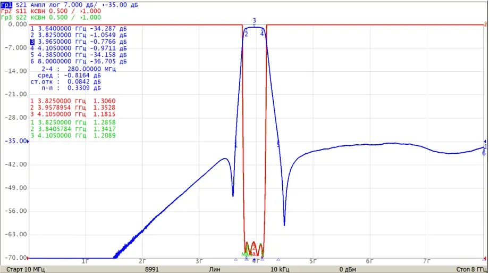Click the -14.00 Y-axis label

pyautogui.click(x=16, y=71)
